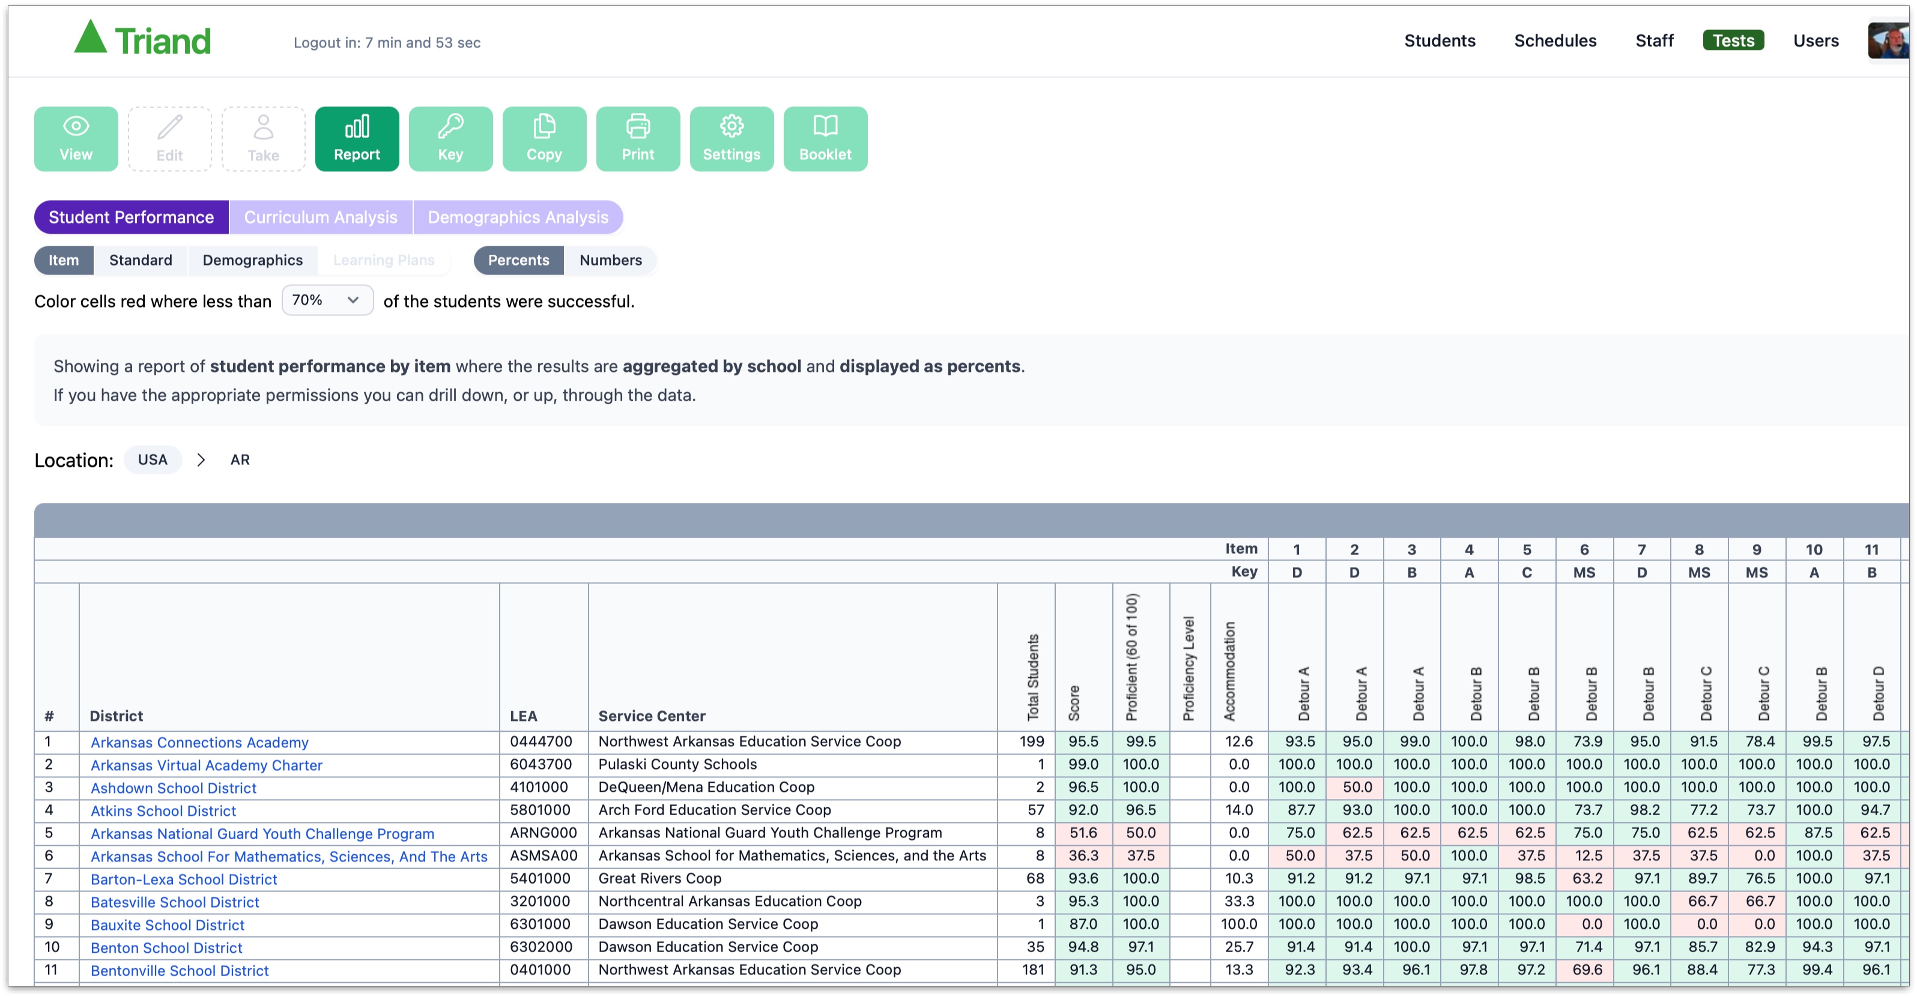Select the Item view toggle
The height and width of the screenshot is (996, 1917).
(x=64, y=261)
